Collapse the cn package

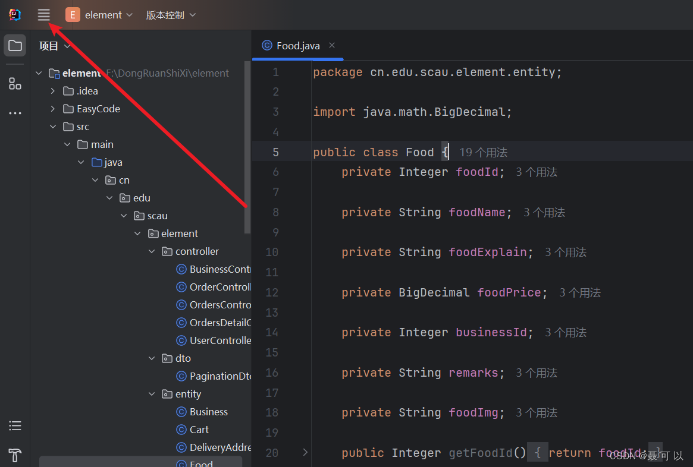[95, 180]
